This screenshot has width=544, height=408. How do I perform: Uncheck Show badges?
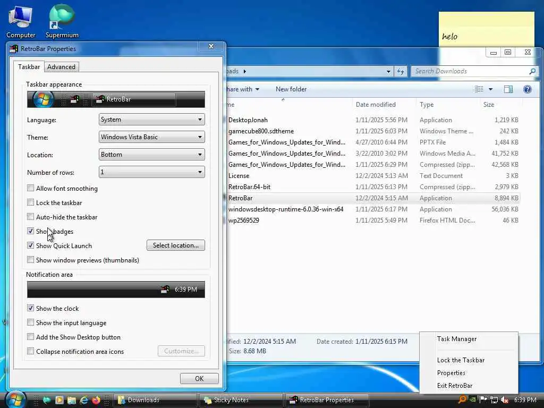tap(30, 231)
